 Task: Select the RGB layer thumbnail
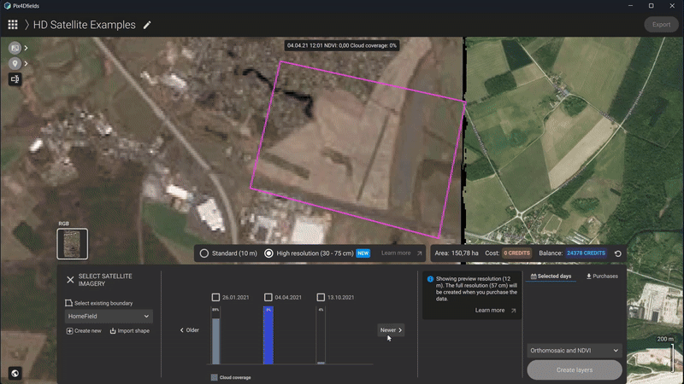pos(72,243)
